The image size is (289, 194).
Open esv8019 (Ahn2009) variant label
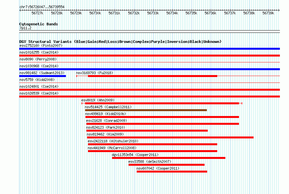click(x=98, y=100)
